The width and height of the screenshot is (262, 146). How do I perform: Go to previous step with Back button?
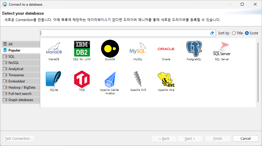[164, 138]
